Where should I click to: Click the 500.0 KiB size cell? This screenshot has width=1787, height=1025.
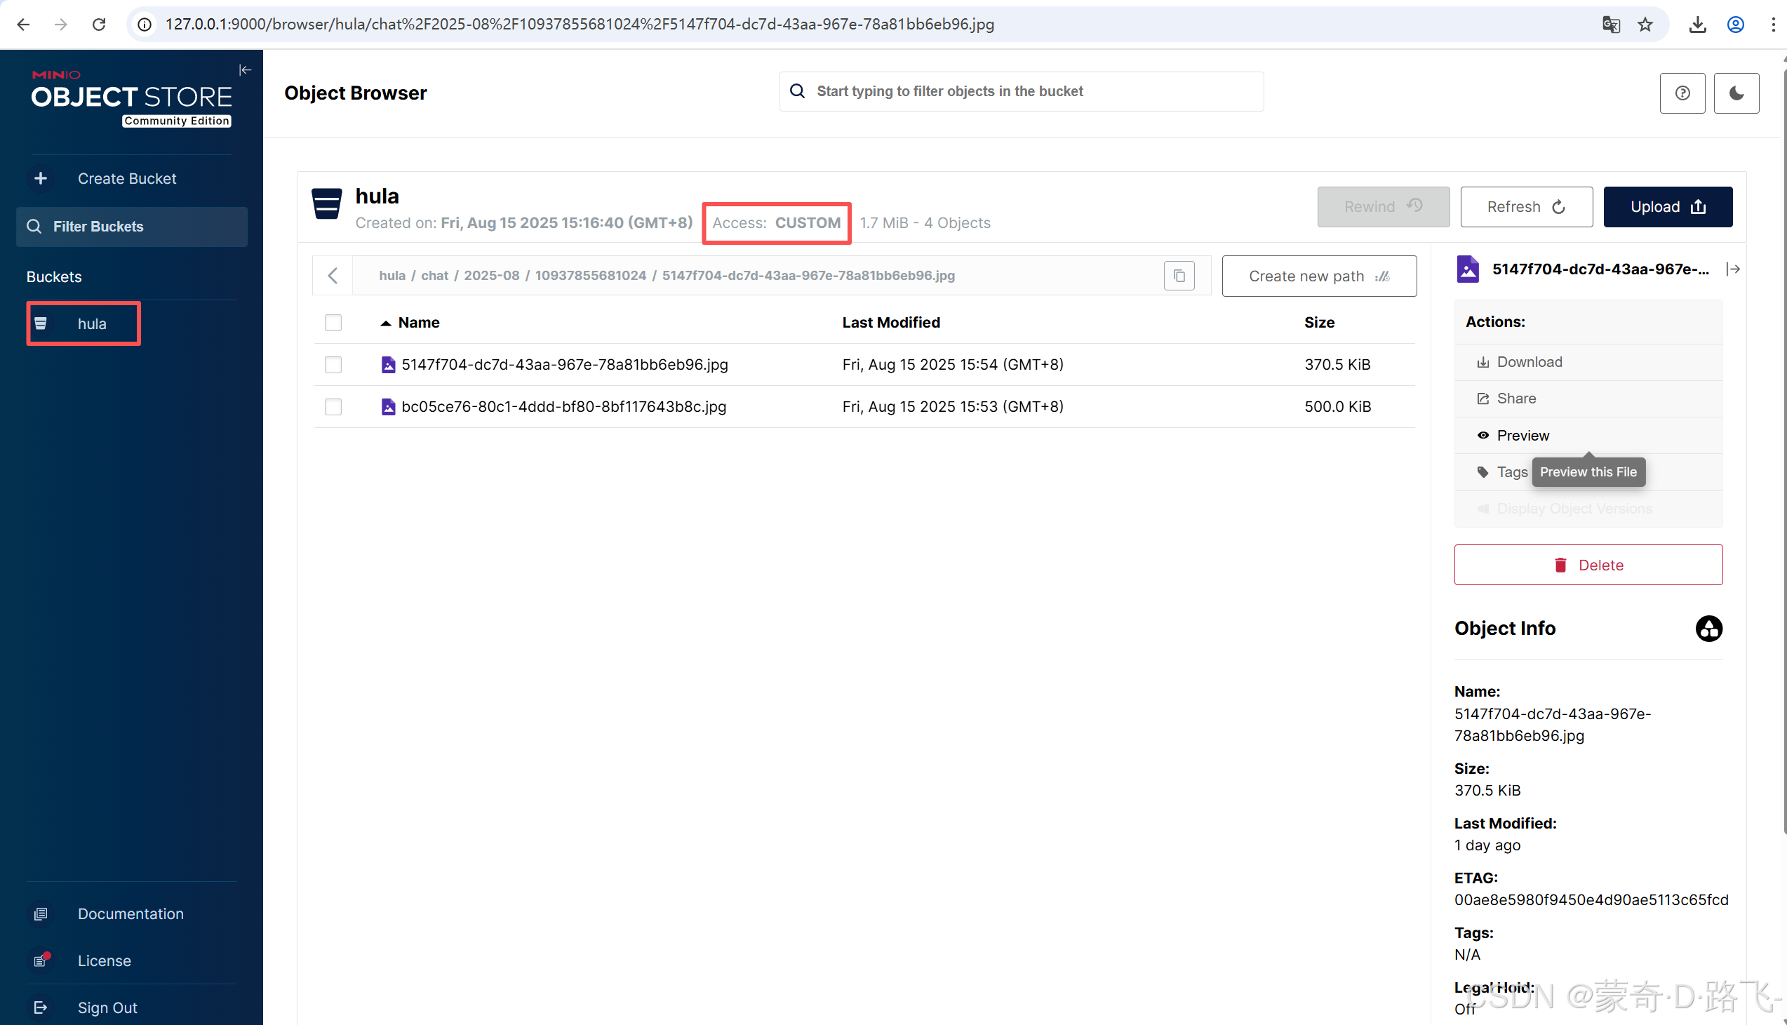click(x=1337, y=407)
